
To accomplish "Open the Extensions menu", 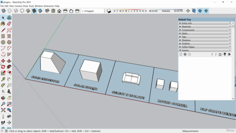I will [49, 6].
